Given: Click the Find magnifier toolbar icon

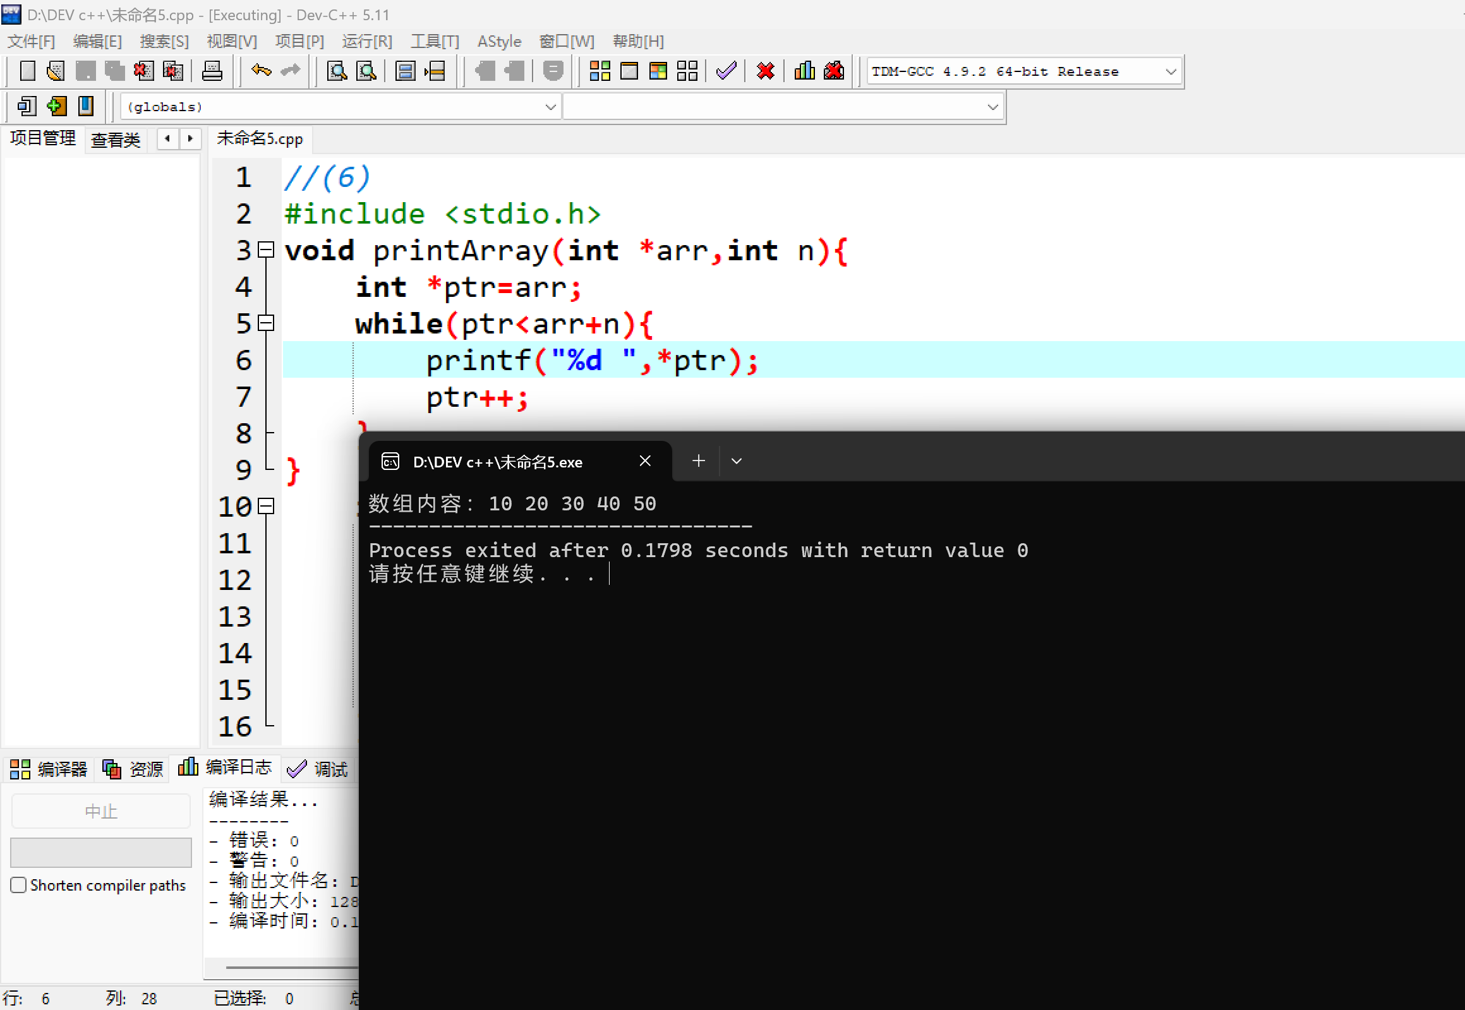Looking at the screenshot, I should [337, 71].
